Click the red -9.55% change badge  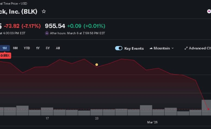click(x=5, y=55)
